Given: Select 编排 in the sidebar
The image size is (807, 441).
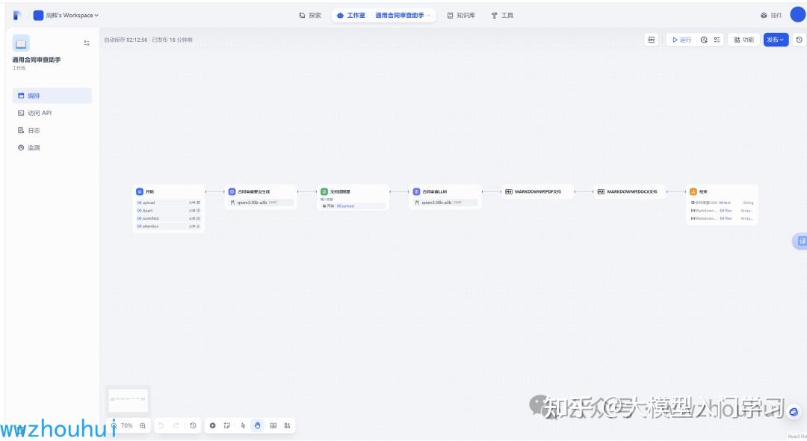Looking at the screenshot, I should [x=52, y=96].
